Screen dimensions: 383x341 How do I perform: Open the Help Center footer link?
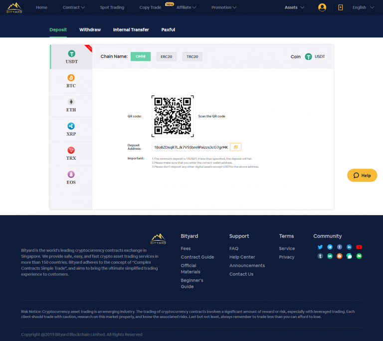[242, 257]
